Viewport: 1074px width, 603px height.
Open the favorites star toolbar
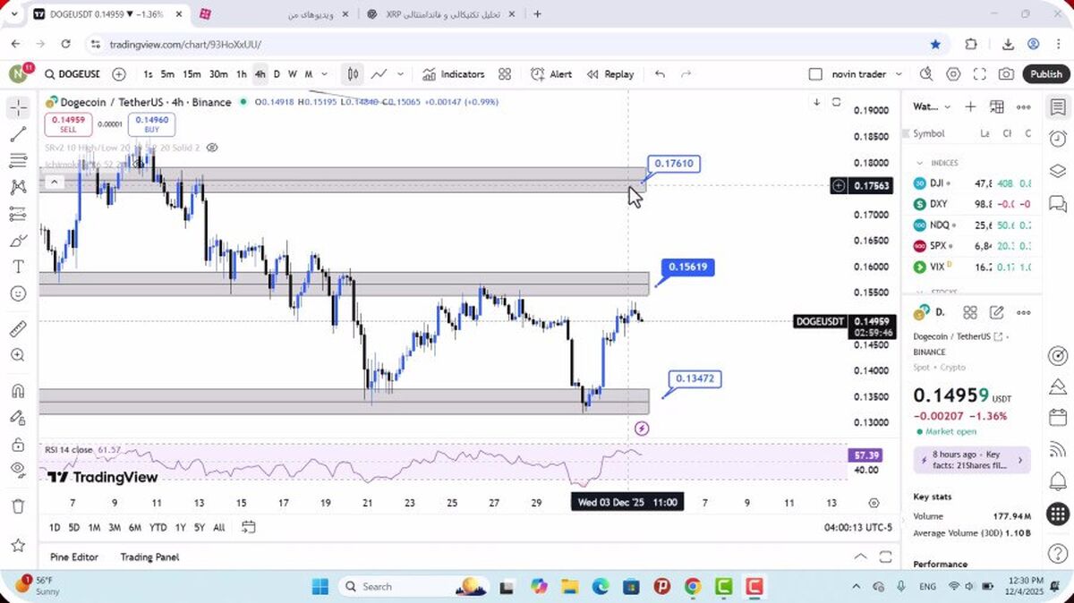coord(18,545)
